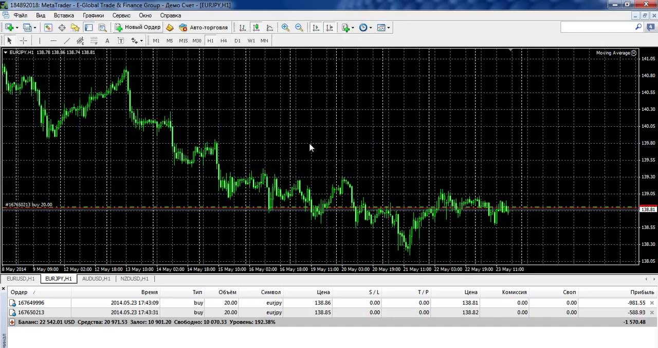The height and width of the screenshot is (348, 658).
Task: Open the Справка menu
Action: coord(171,15)
